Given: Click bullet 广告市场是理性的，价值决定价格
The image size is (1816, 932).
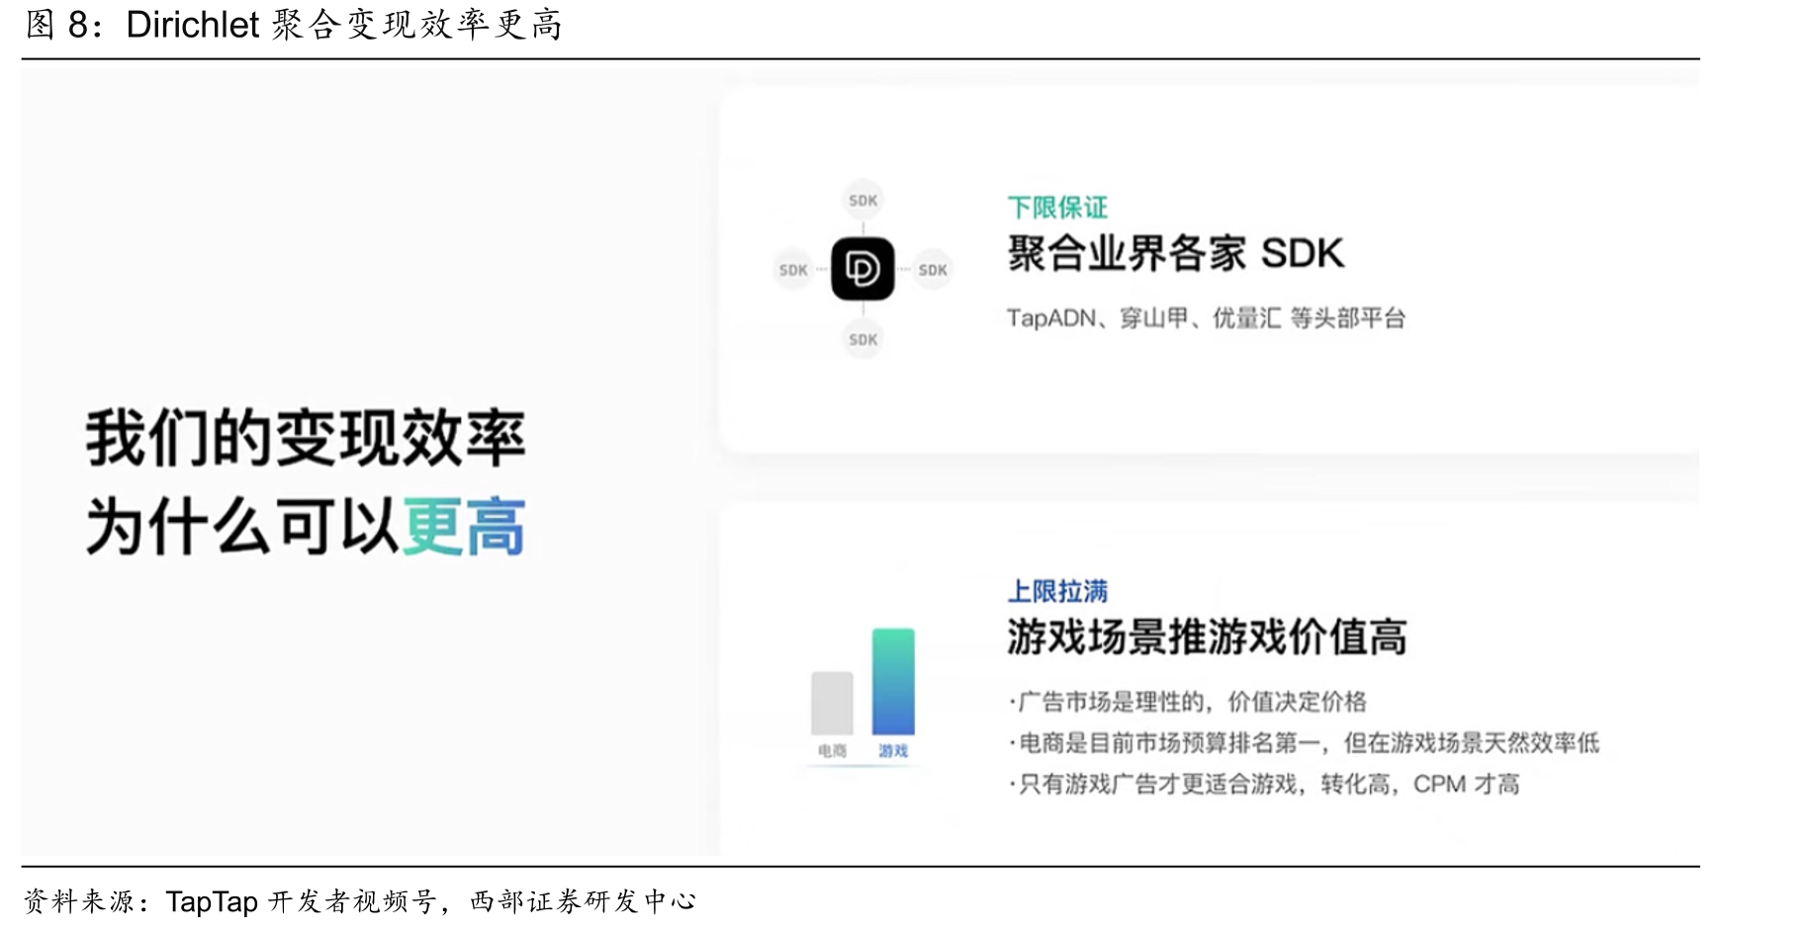Looking at the screenshot, I should point(1188,702).
